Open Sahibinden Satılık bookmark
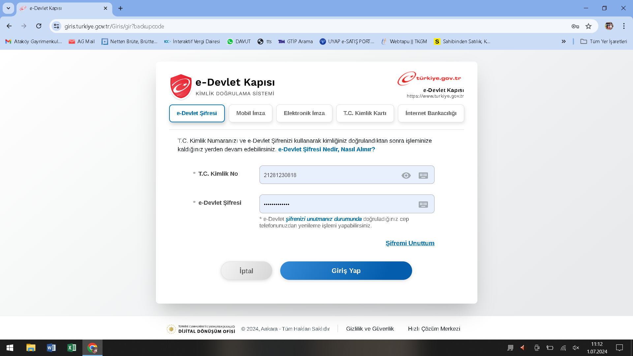633x356 pixels. (462, 42)
